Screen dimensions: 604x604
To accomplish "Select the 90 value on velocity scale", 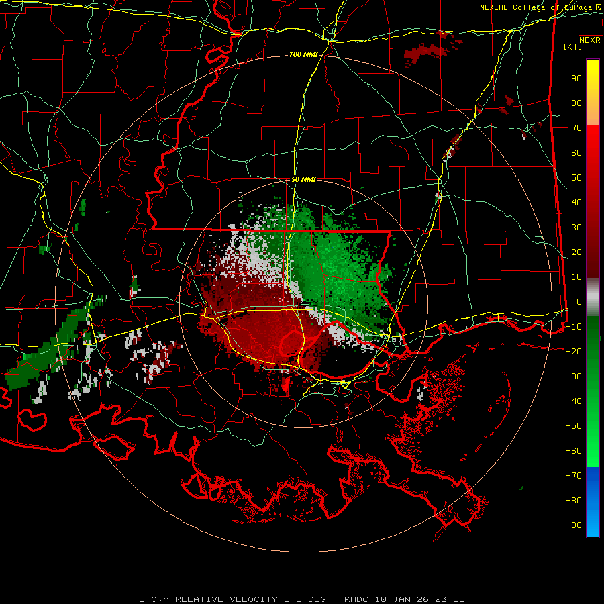I will tap(576, 79).
